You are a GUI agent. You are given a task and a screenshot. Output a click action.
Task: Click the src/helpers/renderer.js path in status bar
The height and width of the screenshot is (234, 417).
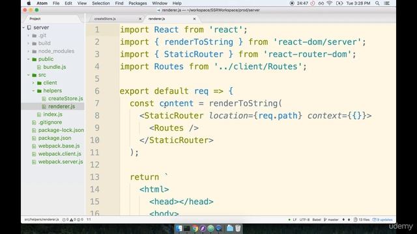click(x=42, y=220)
